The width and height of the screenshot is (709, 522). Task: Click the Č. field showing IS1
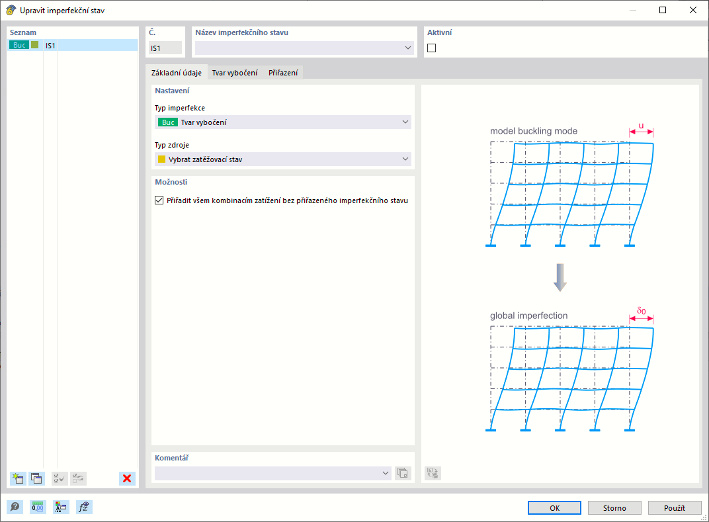[165, 48]
